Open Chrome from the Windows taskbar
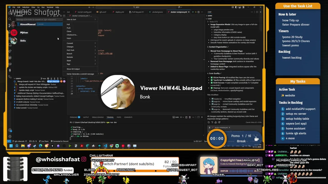328x184 pixels. pyautogui.click(x=111, y=146)
